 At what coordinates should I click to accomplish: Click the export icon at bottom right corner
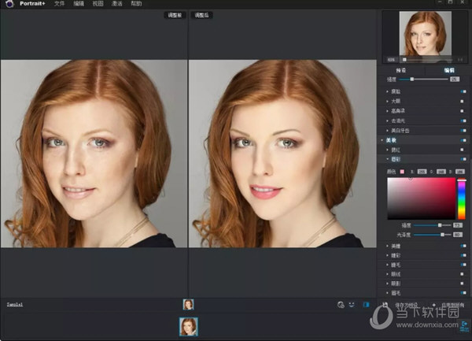(x=465, y=326)
